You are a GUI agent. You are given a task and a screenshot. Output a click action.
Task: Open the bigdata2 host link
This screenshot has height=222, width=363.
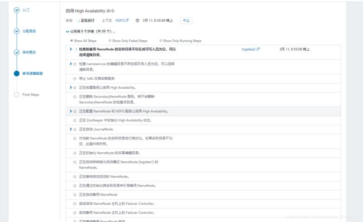pos(251,49)
